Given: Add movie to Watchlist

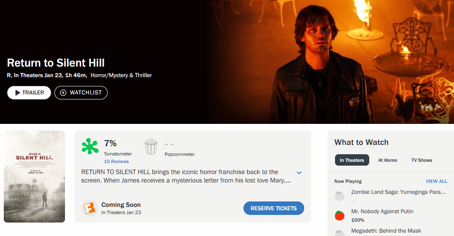Looking at the screenshot, I should [81, 93].
